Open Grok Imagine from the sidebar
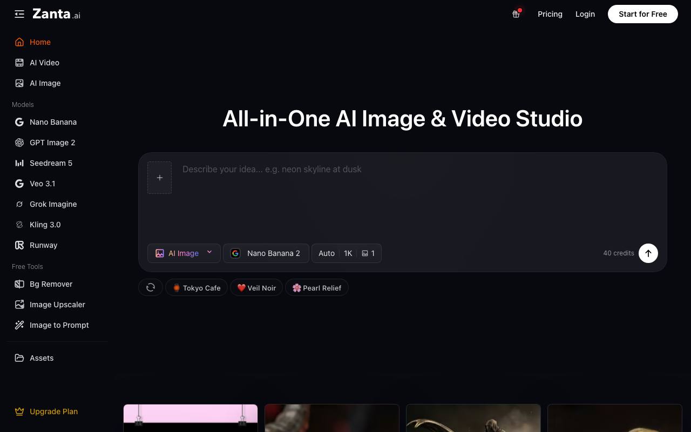691x432 pixels. (x=57, y=204)
